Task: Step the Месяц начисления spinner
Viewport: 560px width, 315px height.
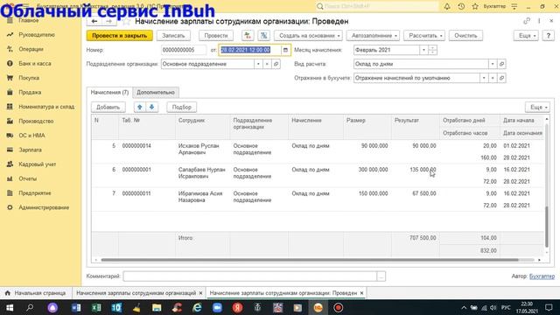Action: 432,50
